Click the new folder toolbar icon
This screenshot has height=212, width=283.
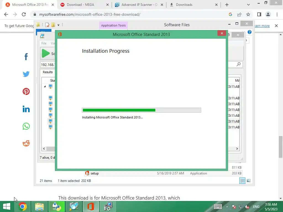point(53,25)
